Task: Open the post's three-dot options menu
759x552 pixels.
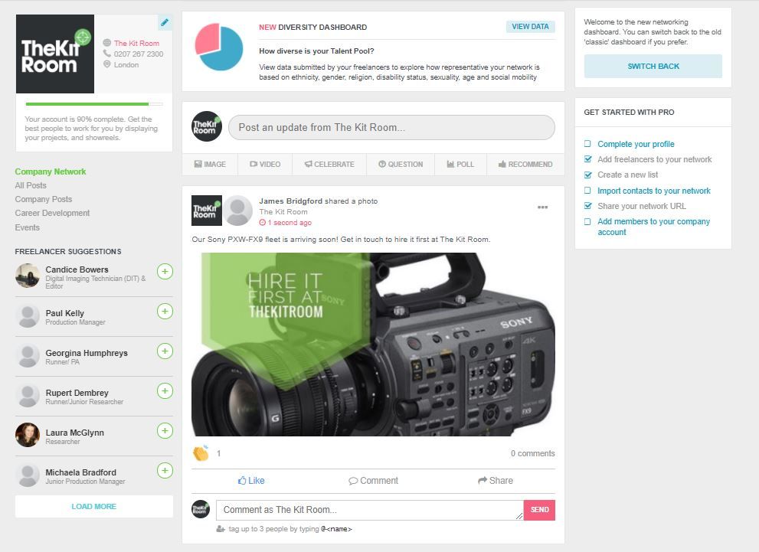Action: click(542, 207)
